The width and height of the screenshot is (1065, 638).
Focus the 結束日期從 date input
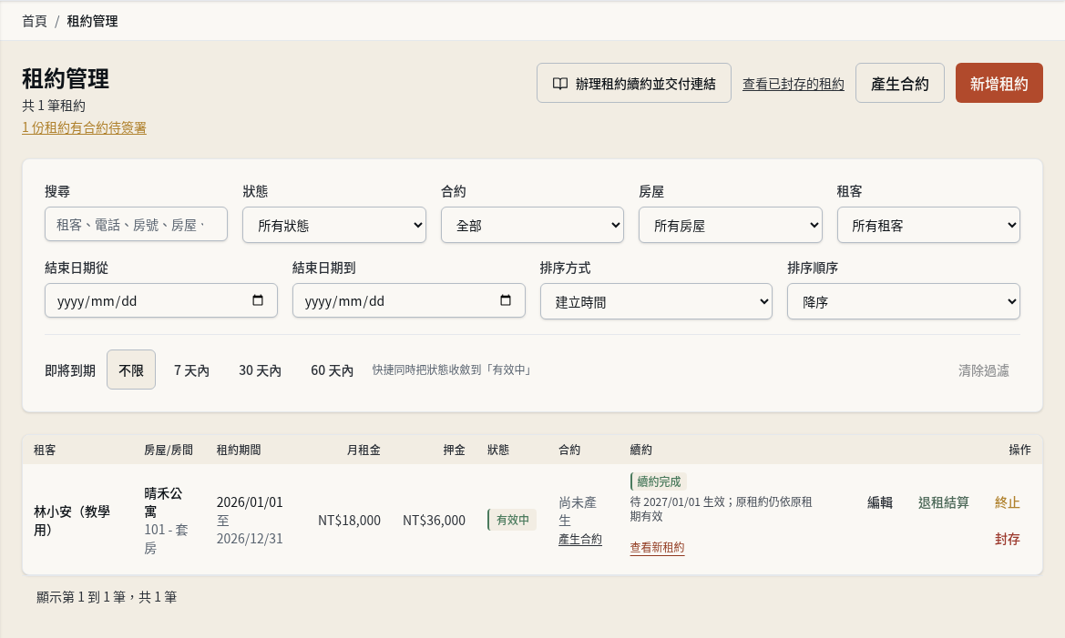161,300
